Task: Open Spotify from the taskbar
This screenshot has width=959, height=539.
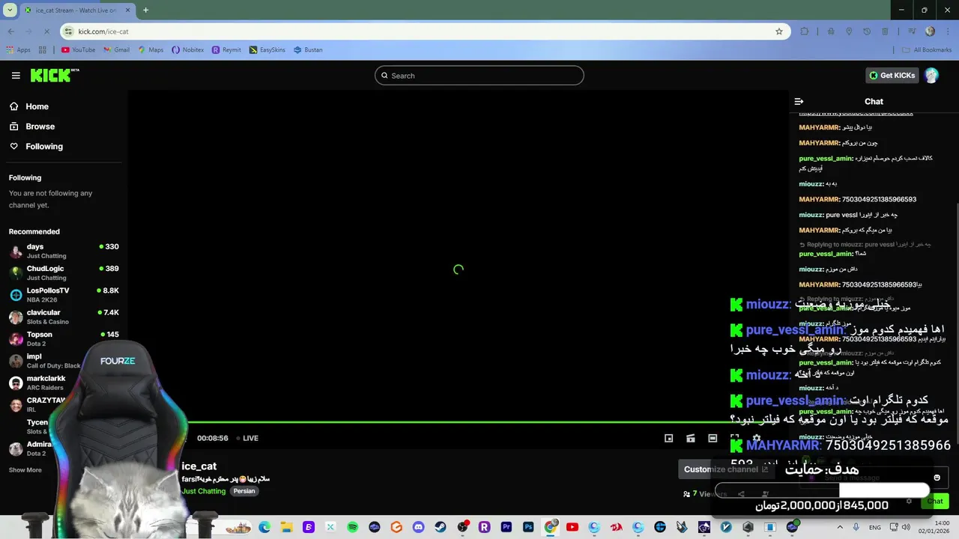Action: coord(353,528)
